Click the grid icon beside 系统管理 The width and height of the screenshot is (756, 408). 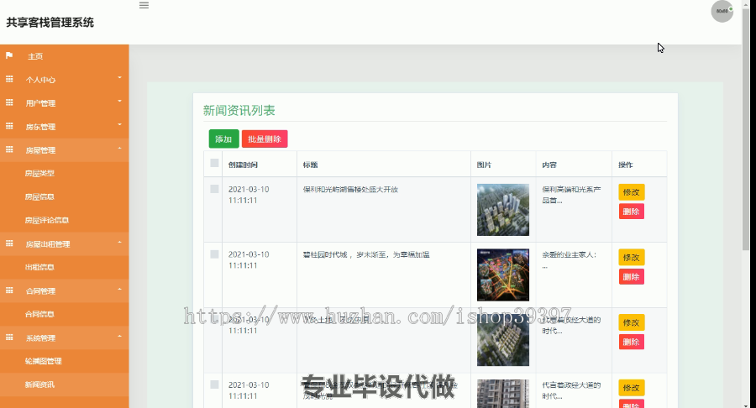click(x=9, y=337)
